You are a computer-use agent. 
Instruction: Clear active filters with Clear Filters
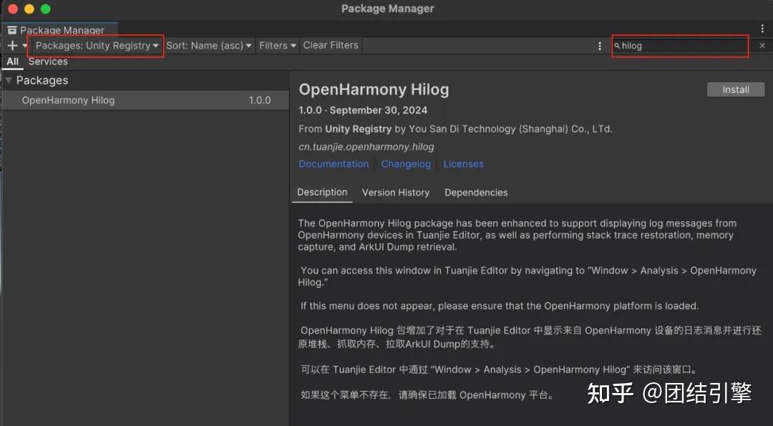point(330,44)
